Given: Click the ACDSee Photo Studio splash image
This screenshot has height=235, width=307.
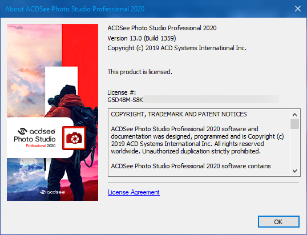Looking at the screenshot, I should (52, 112).
